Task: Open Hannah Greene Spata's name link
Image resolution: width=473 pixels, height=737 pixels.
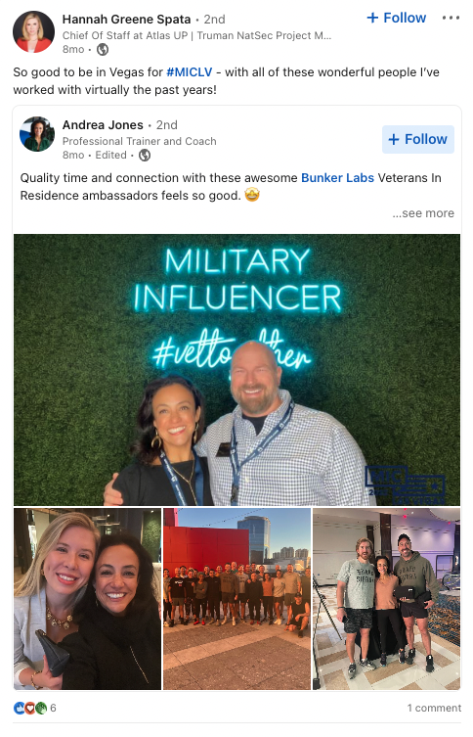Action: (x=126, y=20)
